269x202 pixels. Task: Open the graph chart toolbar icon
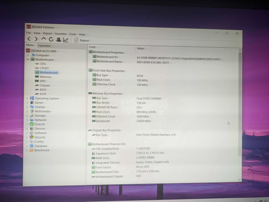coord(66,40)
